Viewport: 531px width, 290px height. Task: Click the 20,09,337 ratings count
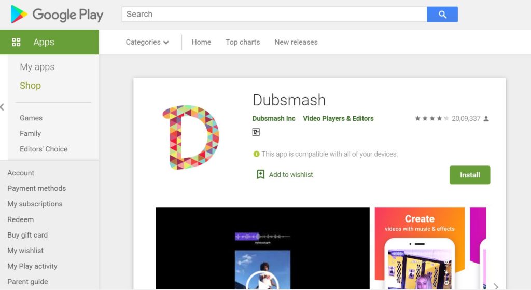pyautogui.click(x=466, y=119)
